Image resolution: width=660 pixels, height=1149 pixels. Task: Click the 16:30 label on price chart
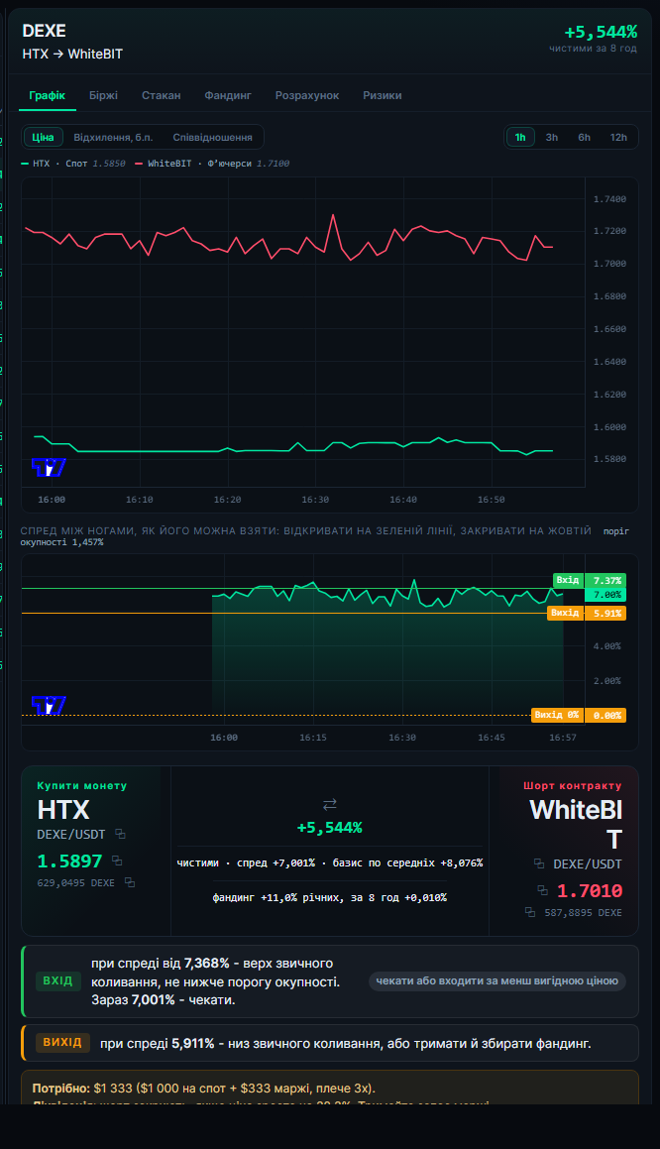315,500
